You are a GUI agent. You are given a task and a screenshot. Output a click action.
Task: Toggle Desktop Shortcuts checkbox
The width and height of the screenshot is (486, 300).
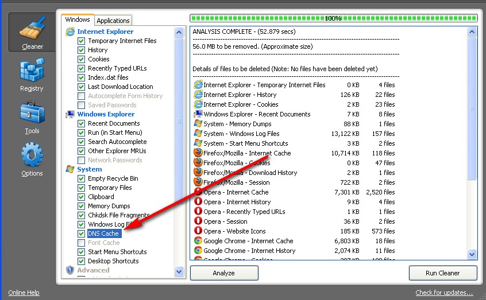(x=81, y=262)
